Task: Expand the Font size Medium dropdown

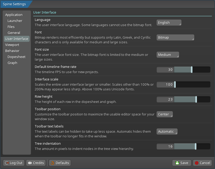Action: click(x=168, y=55)
